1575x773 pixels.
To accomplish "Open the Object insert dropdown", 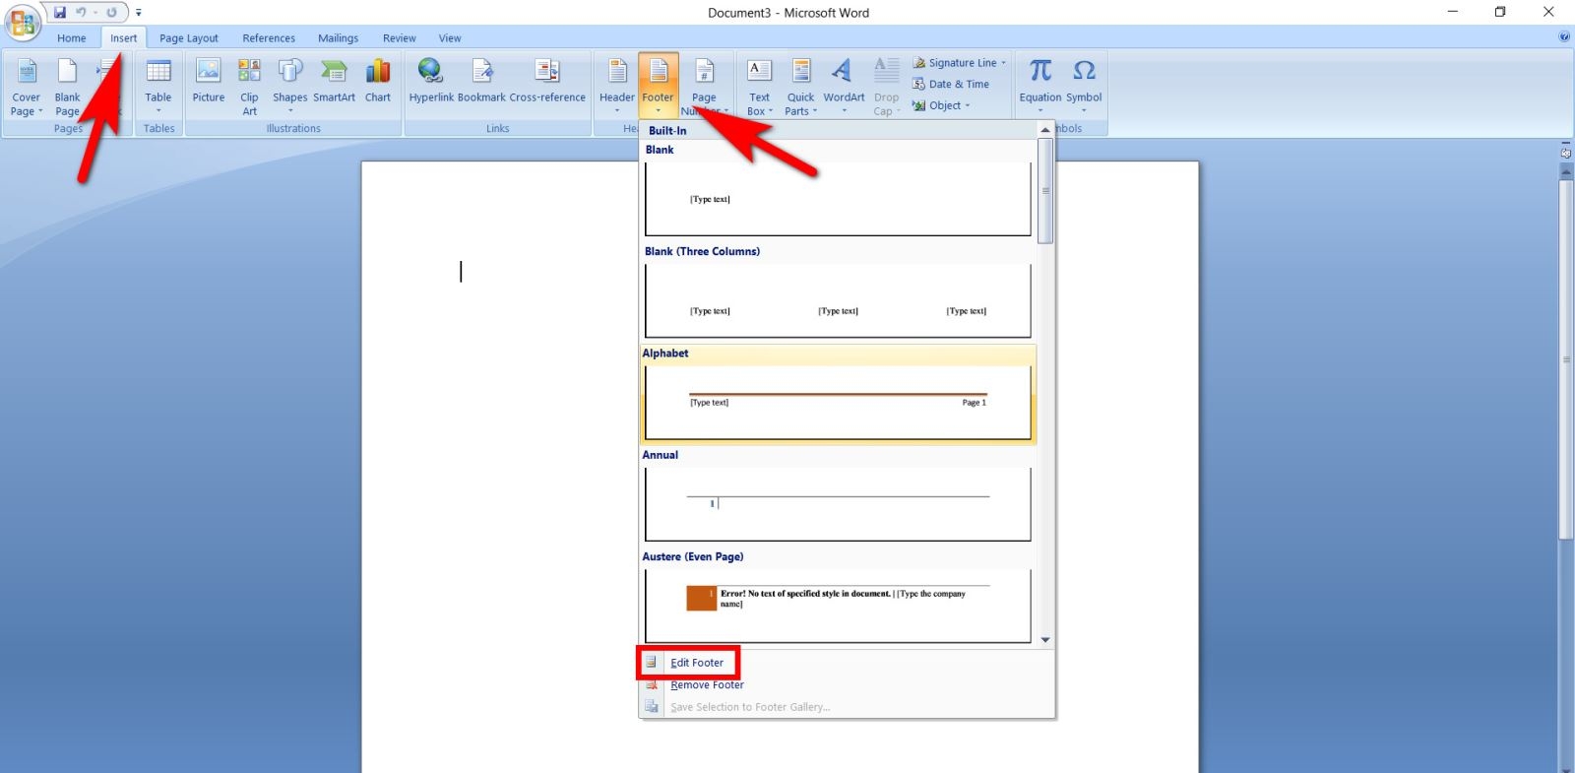I will tap(941, 105).
